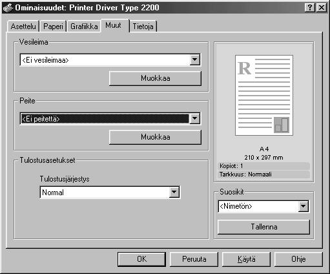Select the Muut tab
Viewport: 330px width, 274px height.
click(114, 25)
